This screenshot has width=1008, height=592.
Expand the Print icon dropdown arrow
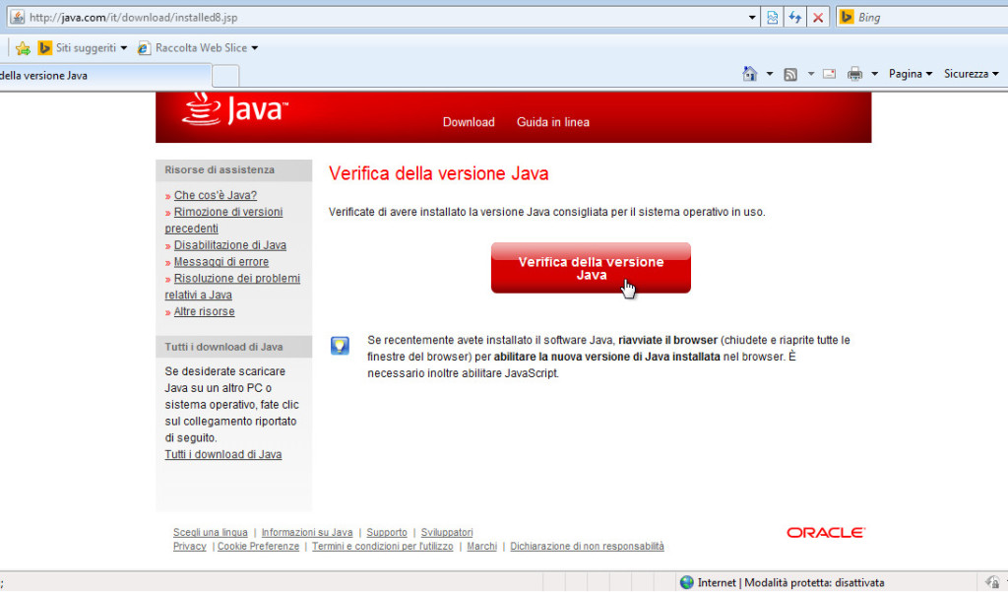874,74
